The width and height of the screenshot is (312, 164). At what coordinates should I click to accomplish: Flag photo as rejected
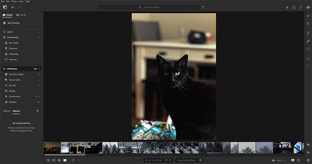pos(170,160)
